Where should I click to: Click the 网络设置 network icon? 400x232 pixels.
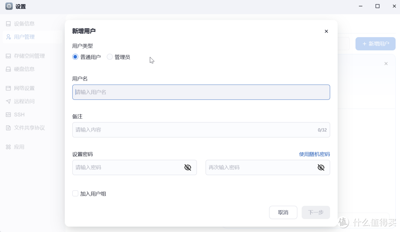pyautogui.click(x=8, y=88)
